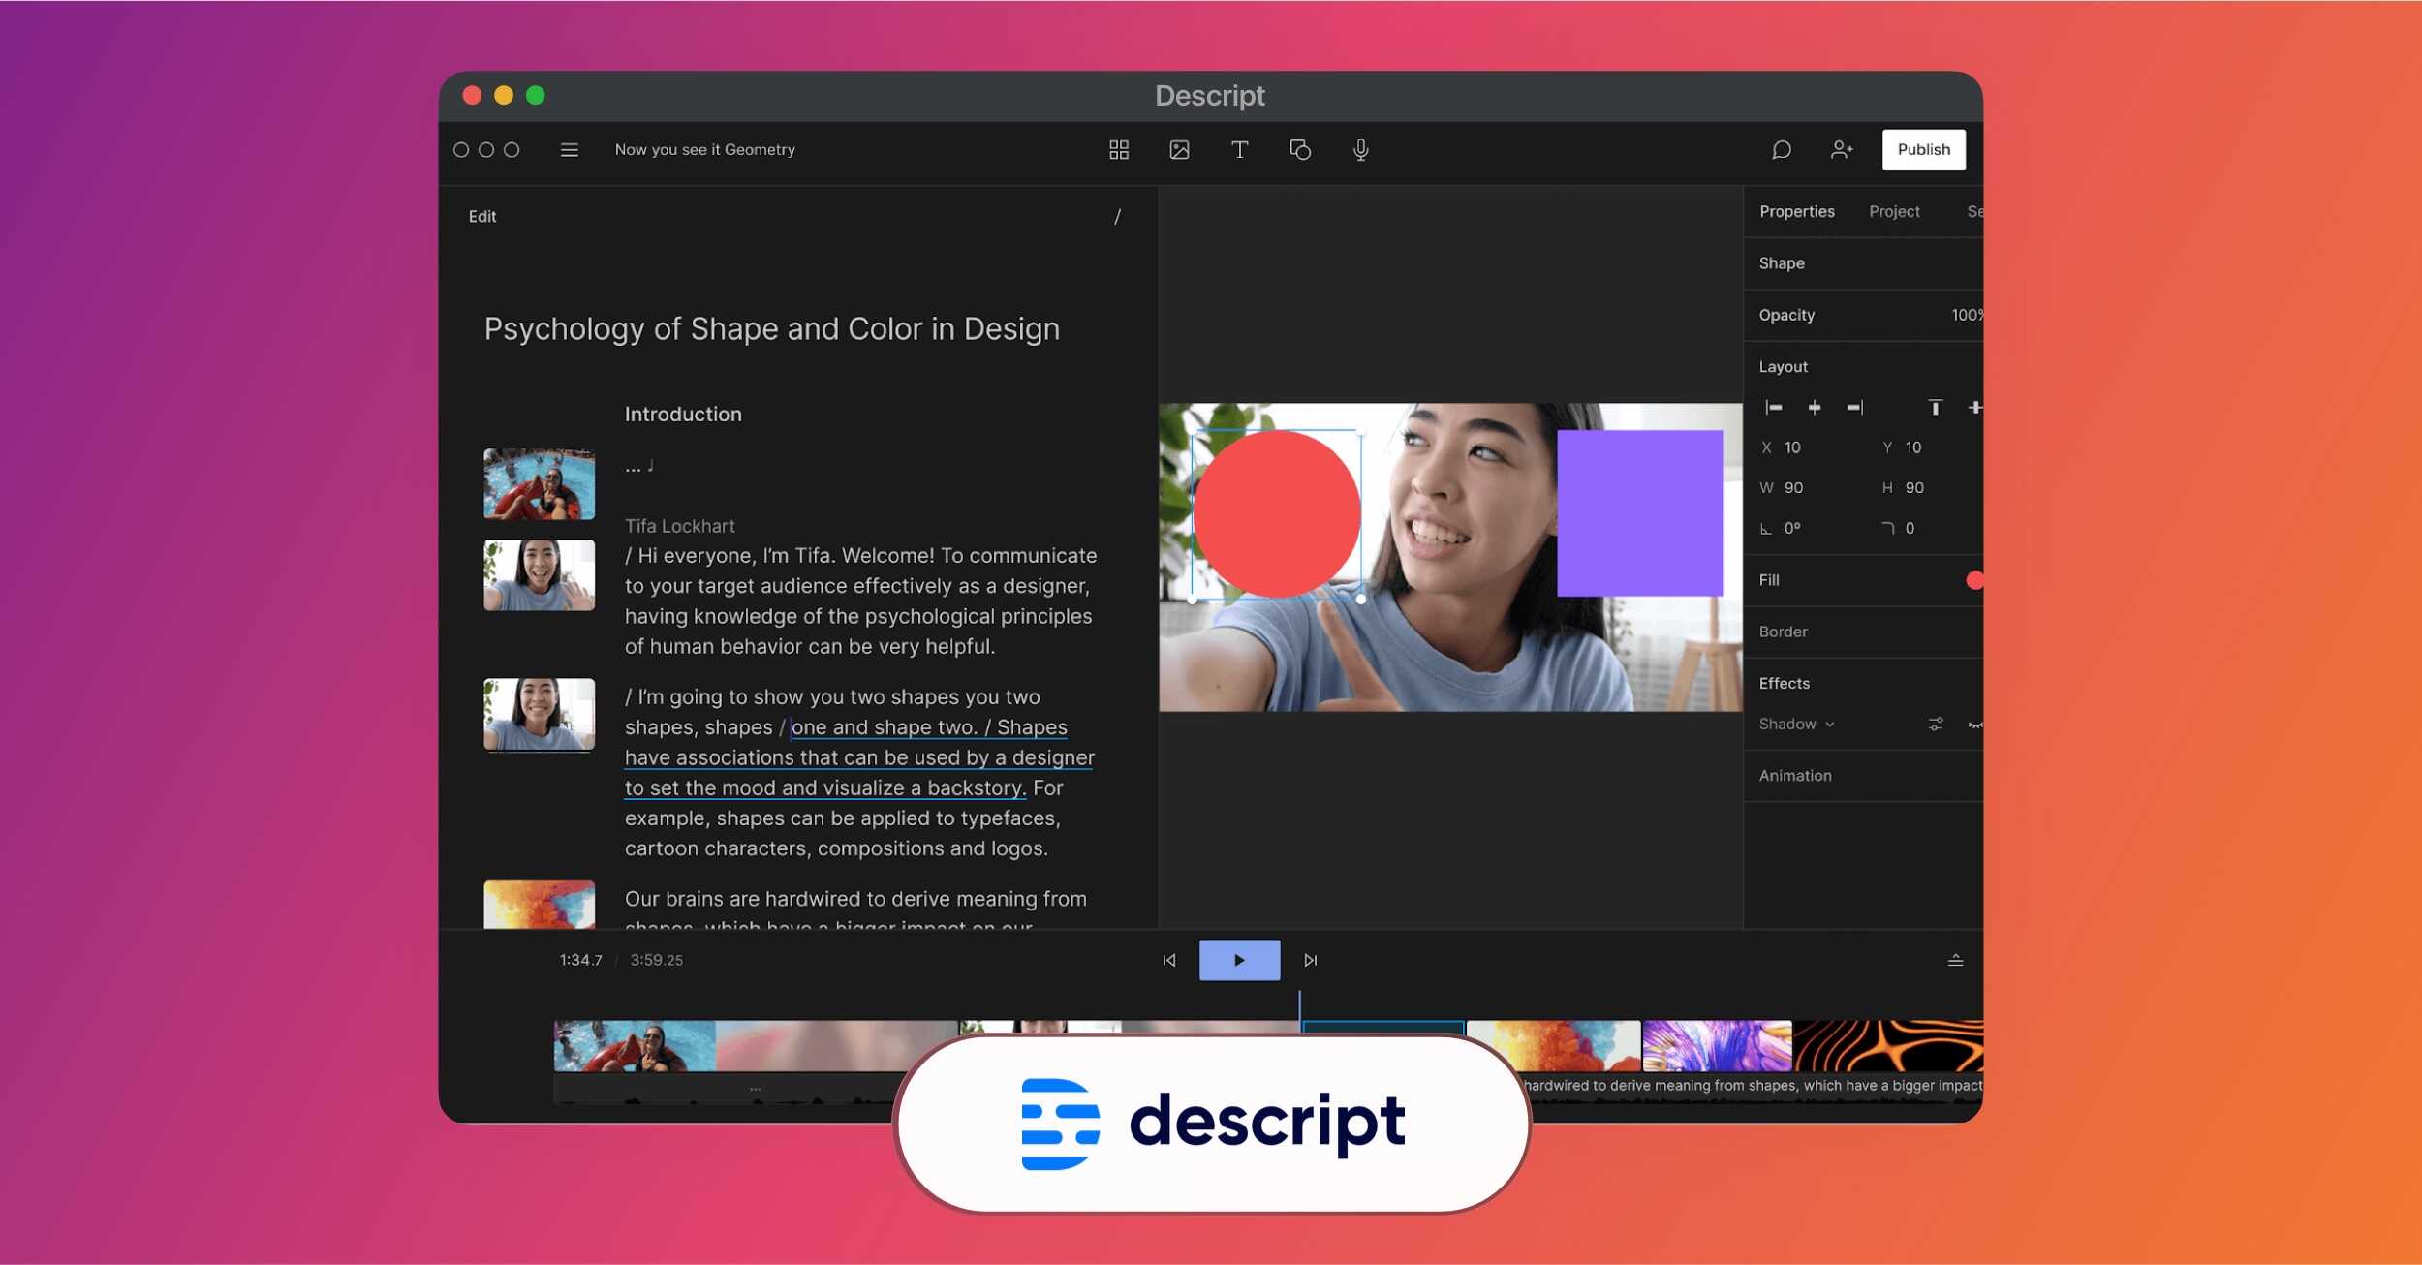
Task: Align shape to horizontal center
Action: click(x=1815, y=408)
